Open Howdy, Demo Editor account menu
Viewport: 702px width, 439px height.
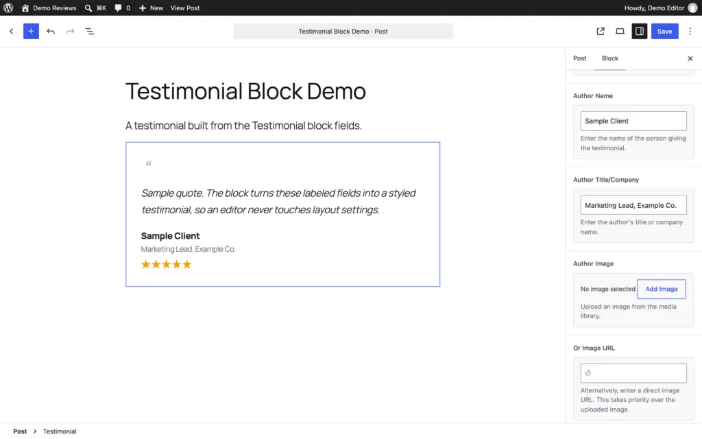tap(660, 8)
